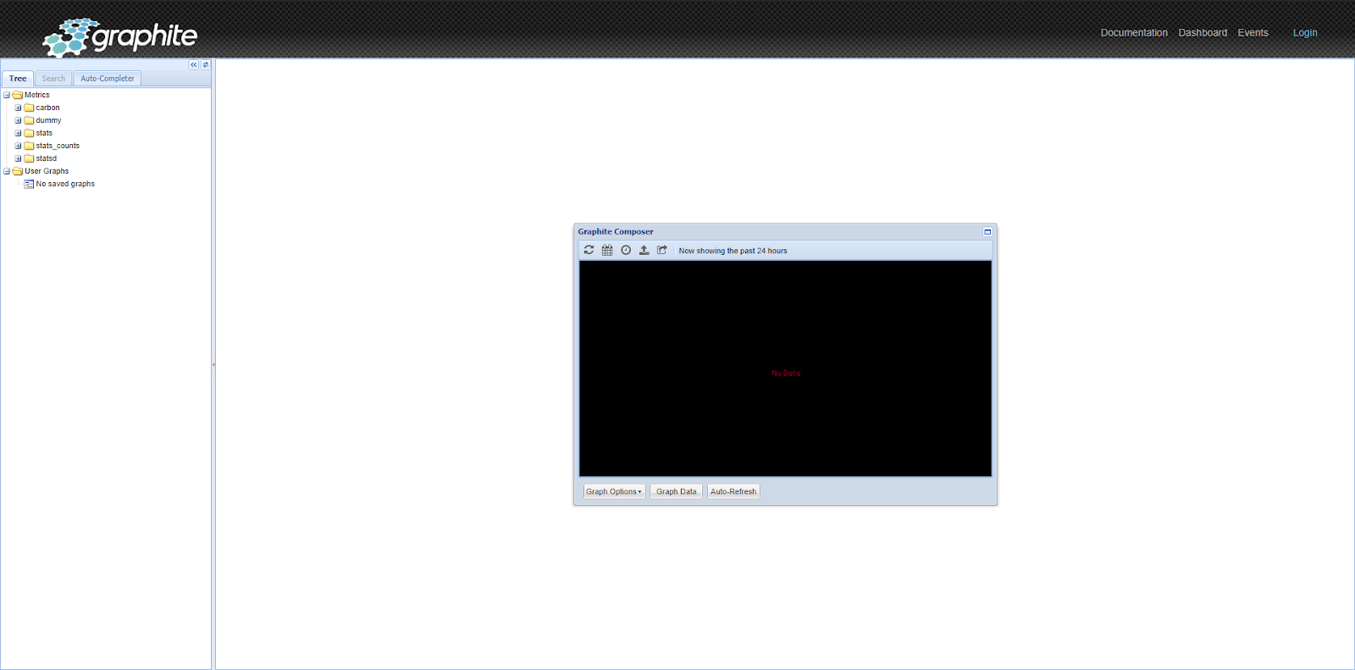Image resolution: width=1355 pixels, height=670 pixels.
Task: Click the statsd folder icon
Action: [29, 158]
